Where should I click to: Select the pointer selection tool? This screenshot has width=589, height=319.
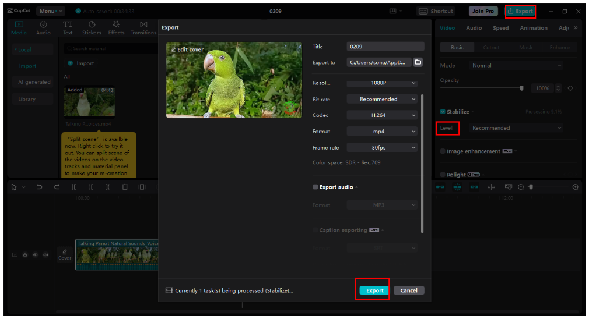click(14, 187)
